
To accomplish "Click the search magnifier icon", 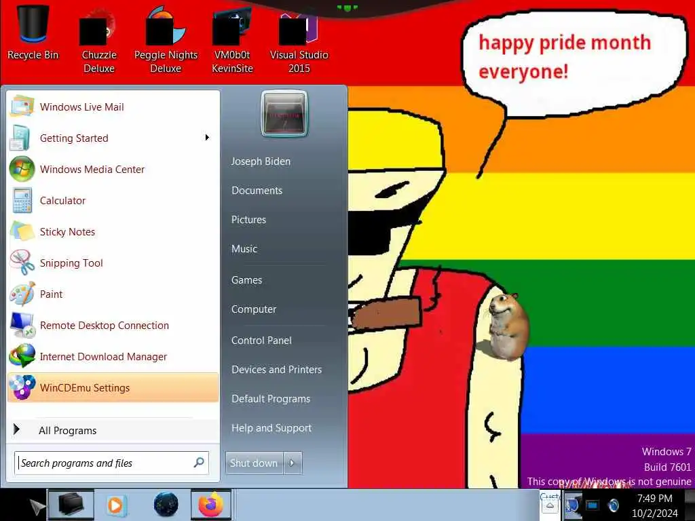I will 199,463.
